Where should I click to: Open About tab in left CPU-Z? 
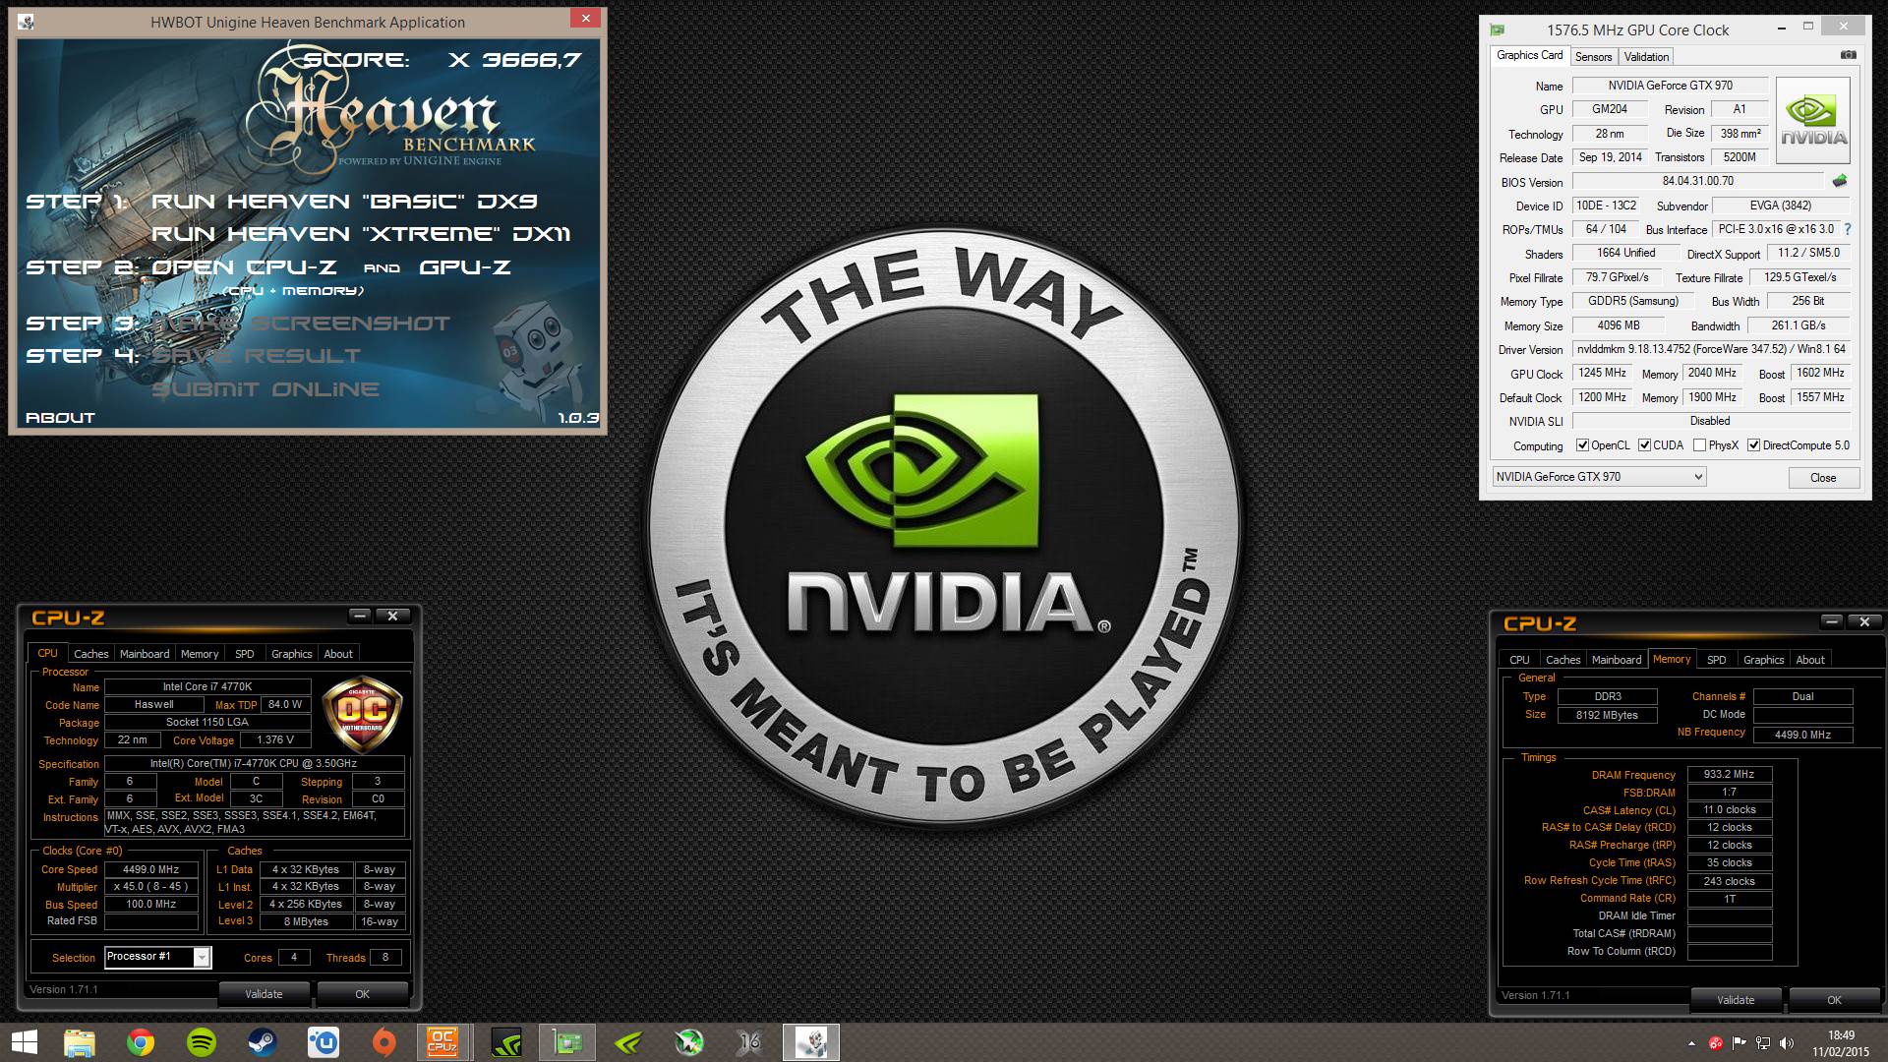click(x=338, y=654)
